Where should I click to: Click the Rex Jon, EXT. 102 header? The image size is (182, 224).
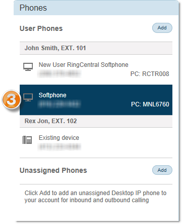point(96,121)
